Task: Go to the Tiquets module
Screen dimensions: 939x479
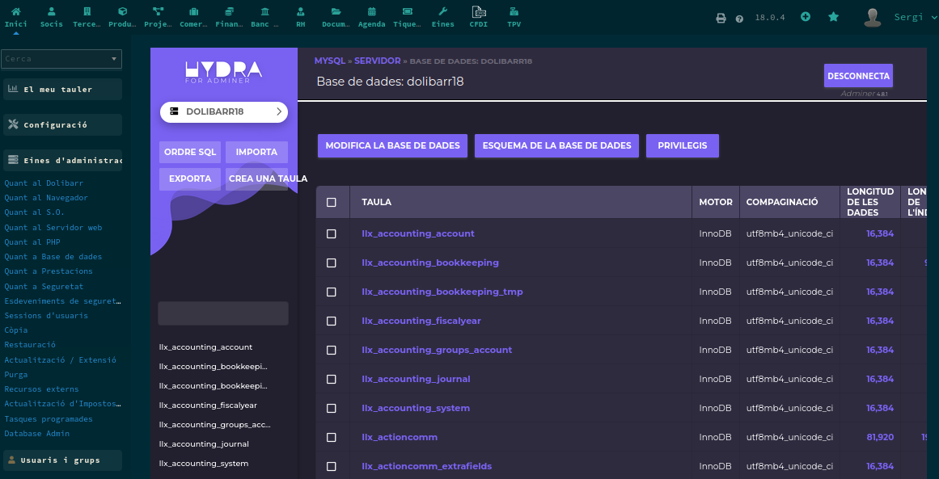Action: coord(407,17)
